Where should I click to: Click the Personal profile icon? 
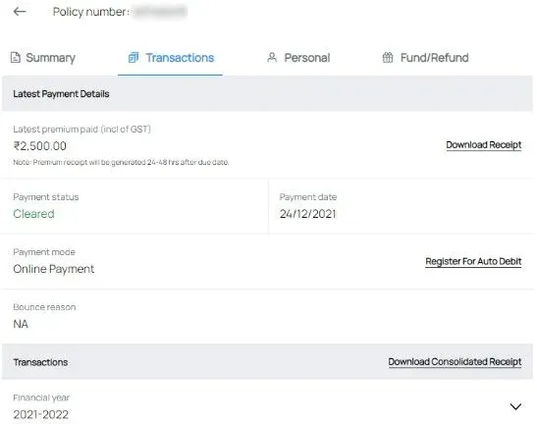point(272,57)
